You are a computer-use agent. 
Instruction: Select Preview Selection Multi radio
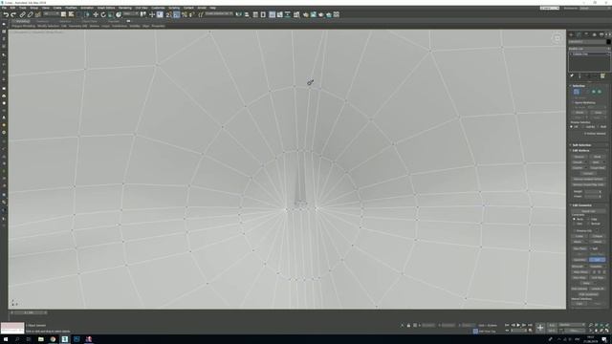[599, 127]
